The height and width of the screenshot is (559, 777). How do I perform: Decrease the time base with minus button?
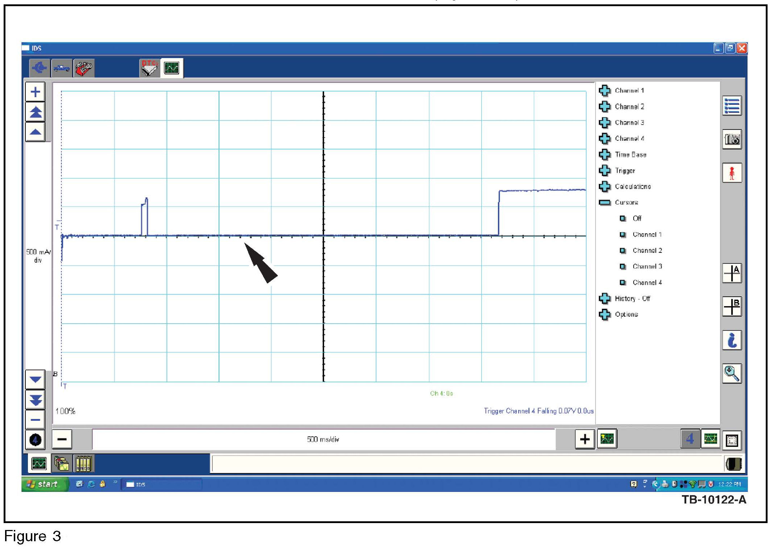pyautogui.click(x=62, y=439)
